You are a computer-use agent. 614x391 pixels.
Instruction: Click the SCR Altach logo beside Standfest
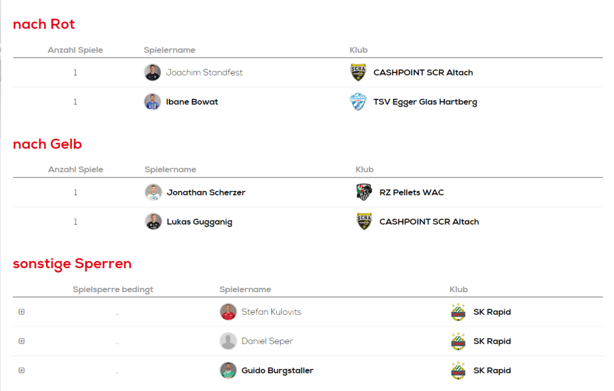pos(358,72)
